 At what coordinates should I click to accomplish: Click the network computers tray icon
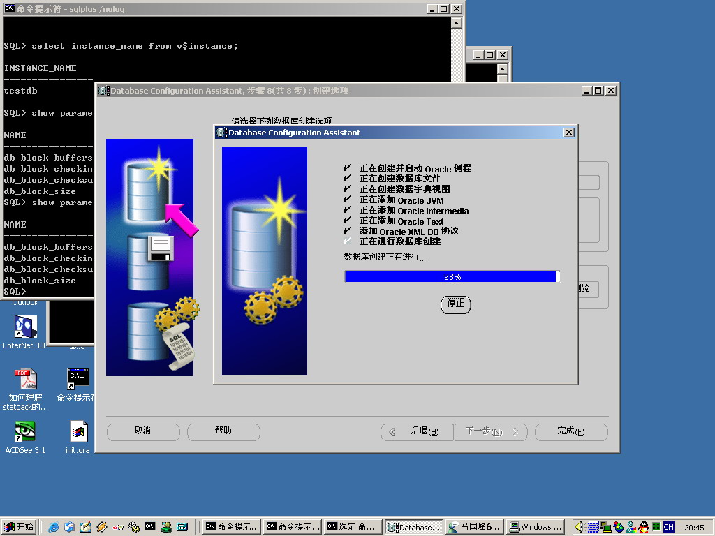(605, 527)
